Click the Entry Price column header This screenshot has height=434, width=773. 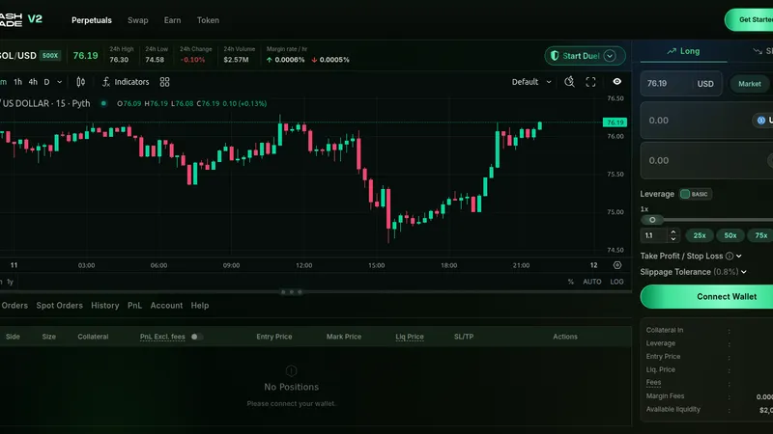(274, 337)
